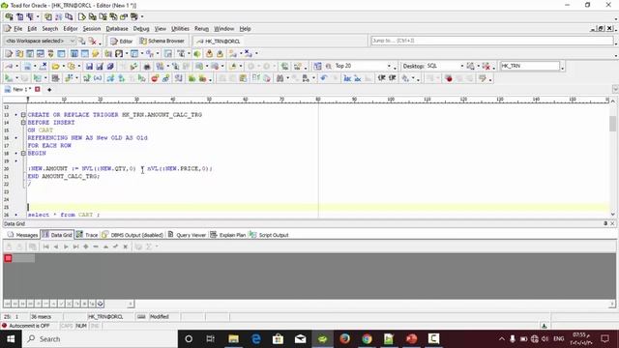
Task: Open the Top 20 dropdown
Action: click(x=389, y=67)
